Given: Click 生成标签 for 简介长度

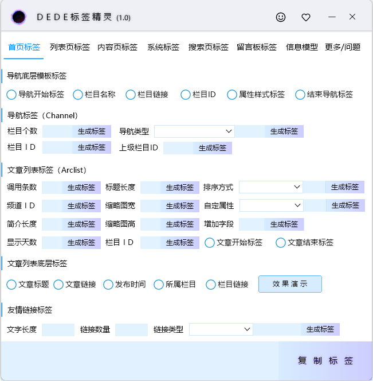Looking at the screenshot, I should pyautogui.click(x=81, y=224).
